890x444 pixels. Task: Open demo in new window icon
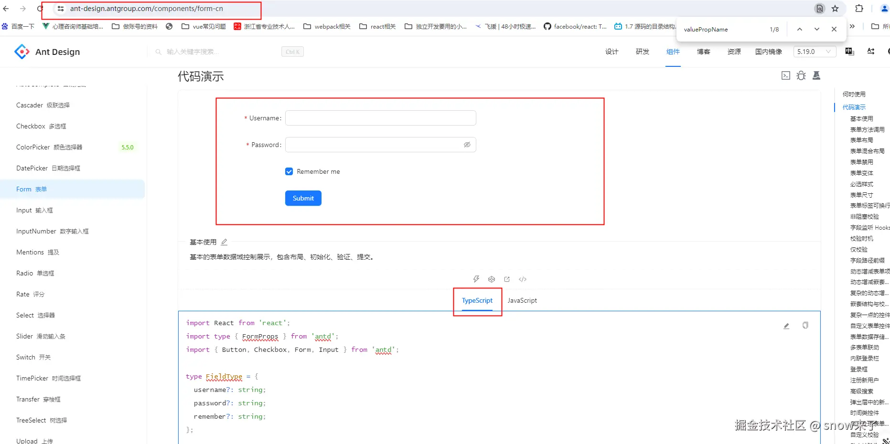point(507,279)
